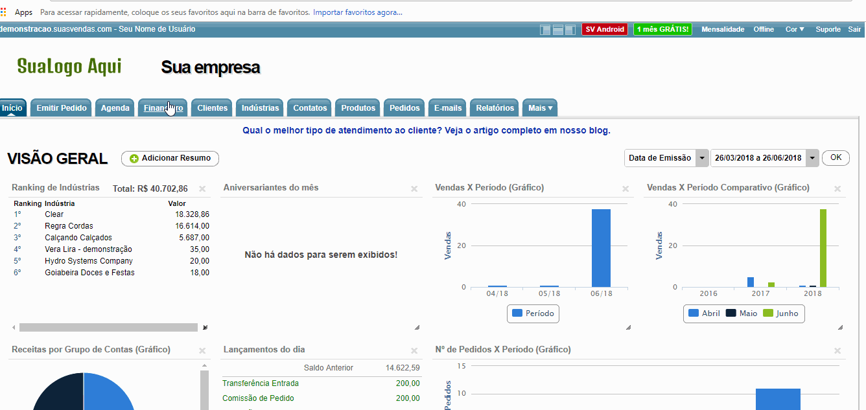Open the Mensalidade link
The width and height of the screenshot is (866, 410).
pos(723,29)
